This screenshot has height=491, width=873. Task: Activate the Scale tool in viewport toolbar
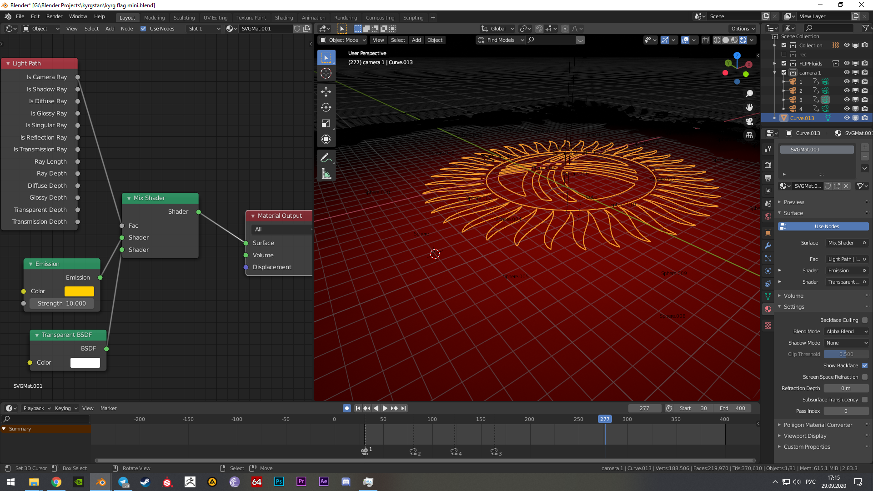pos(326,124)
